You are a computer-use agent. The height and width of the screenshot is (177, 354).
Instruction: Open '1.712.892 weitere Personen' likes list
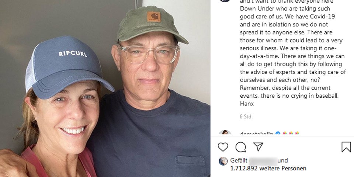coord(268,169)
